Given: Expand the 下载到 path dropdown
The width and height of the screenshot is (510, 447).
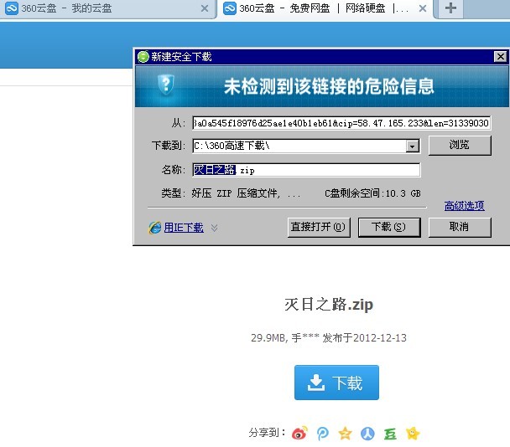Looking at the screenshot, I should click(x=412, y=146).
